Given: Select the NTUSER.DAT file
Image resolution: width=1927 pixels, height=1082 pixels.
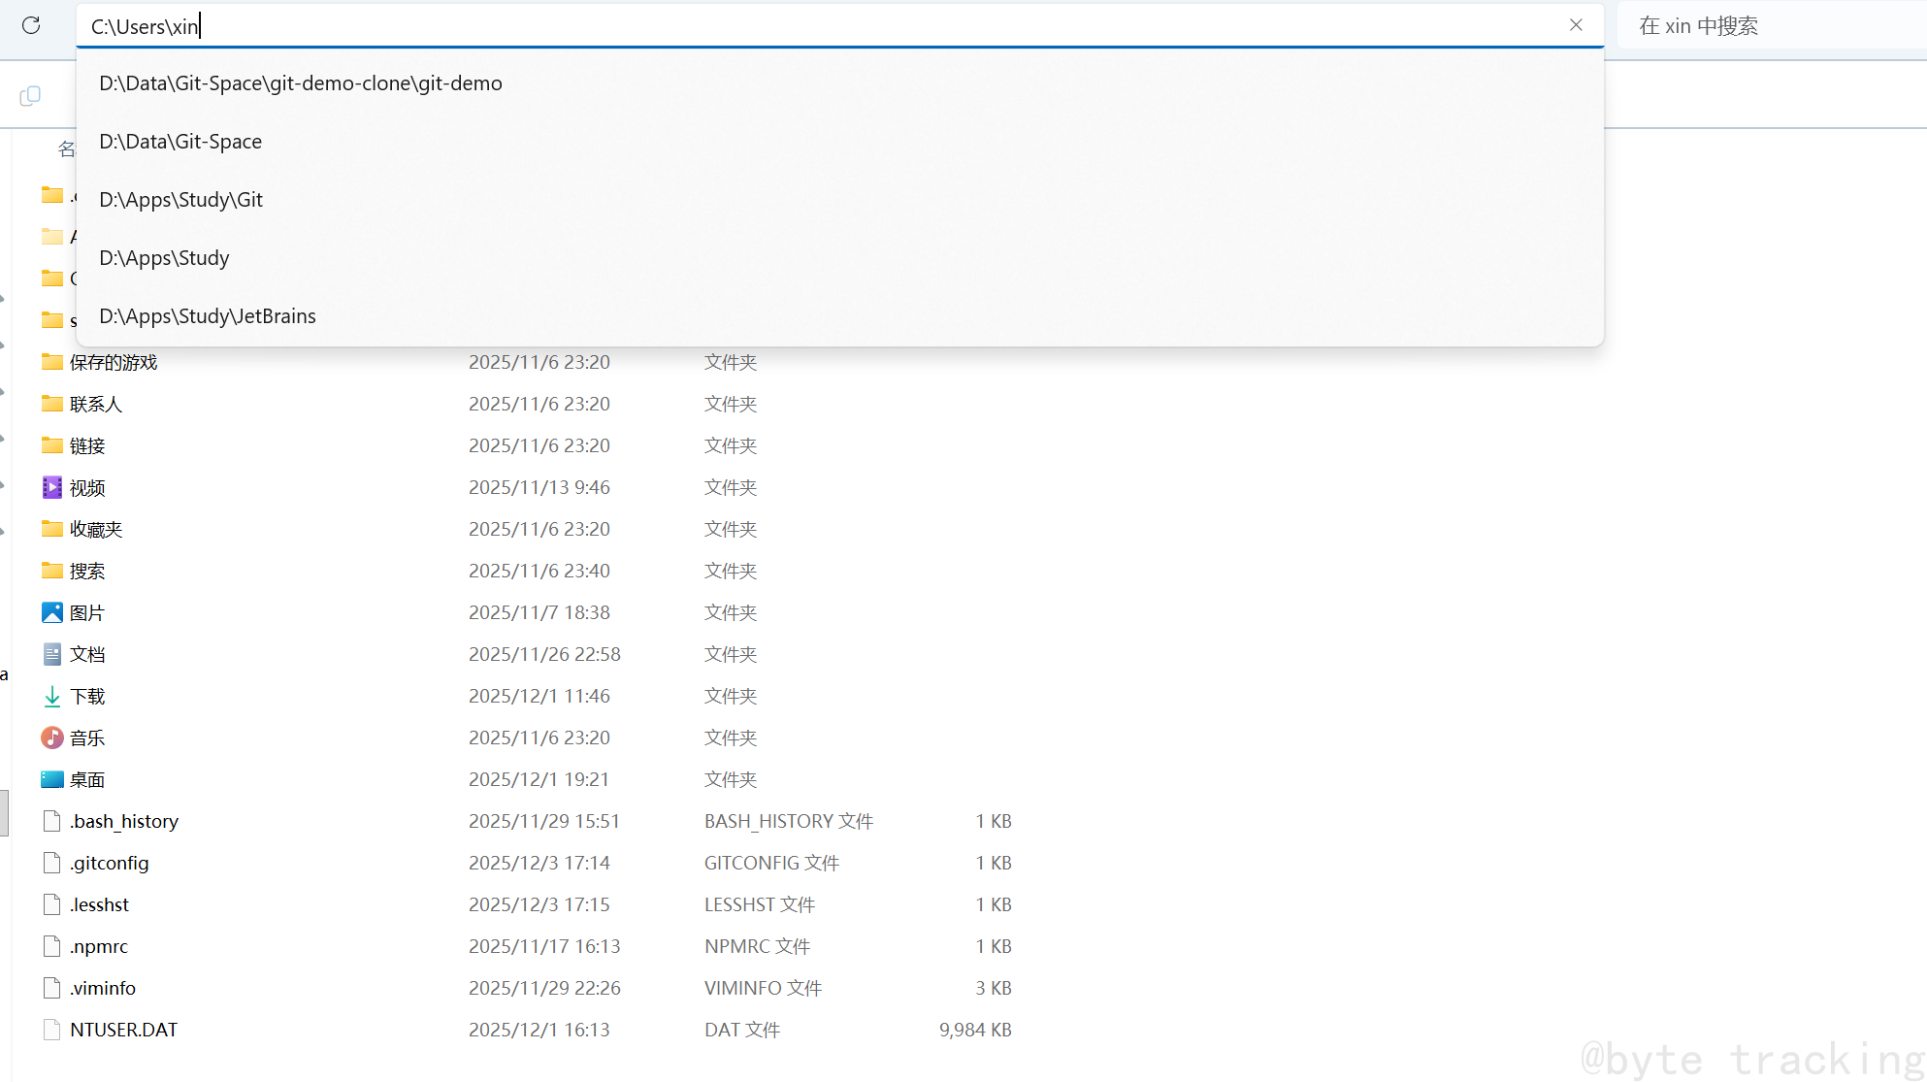Looking at the screenshot, I should (124, 1030).
